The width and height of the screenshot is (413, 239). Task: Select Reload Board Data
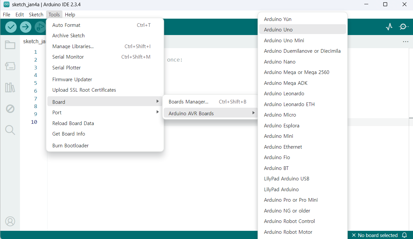(105, 123)
